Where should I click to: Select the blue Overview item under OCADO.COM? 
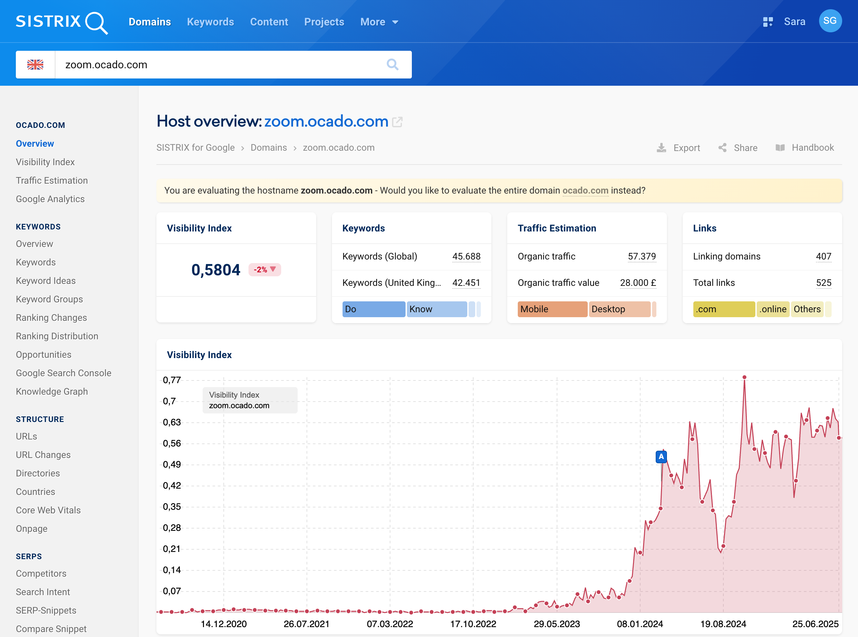click(35, 143)
